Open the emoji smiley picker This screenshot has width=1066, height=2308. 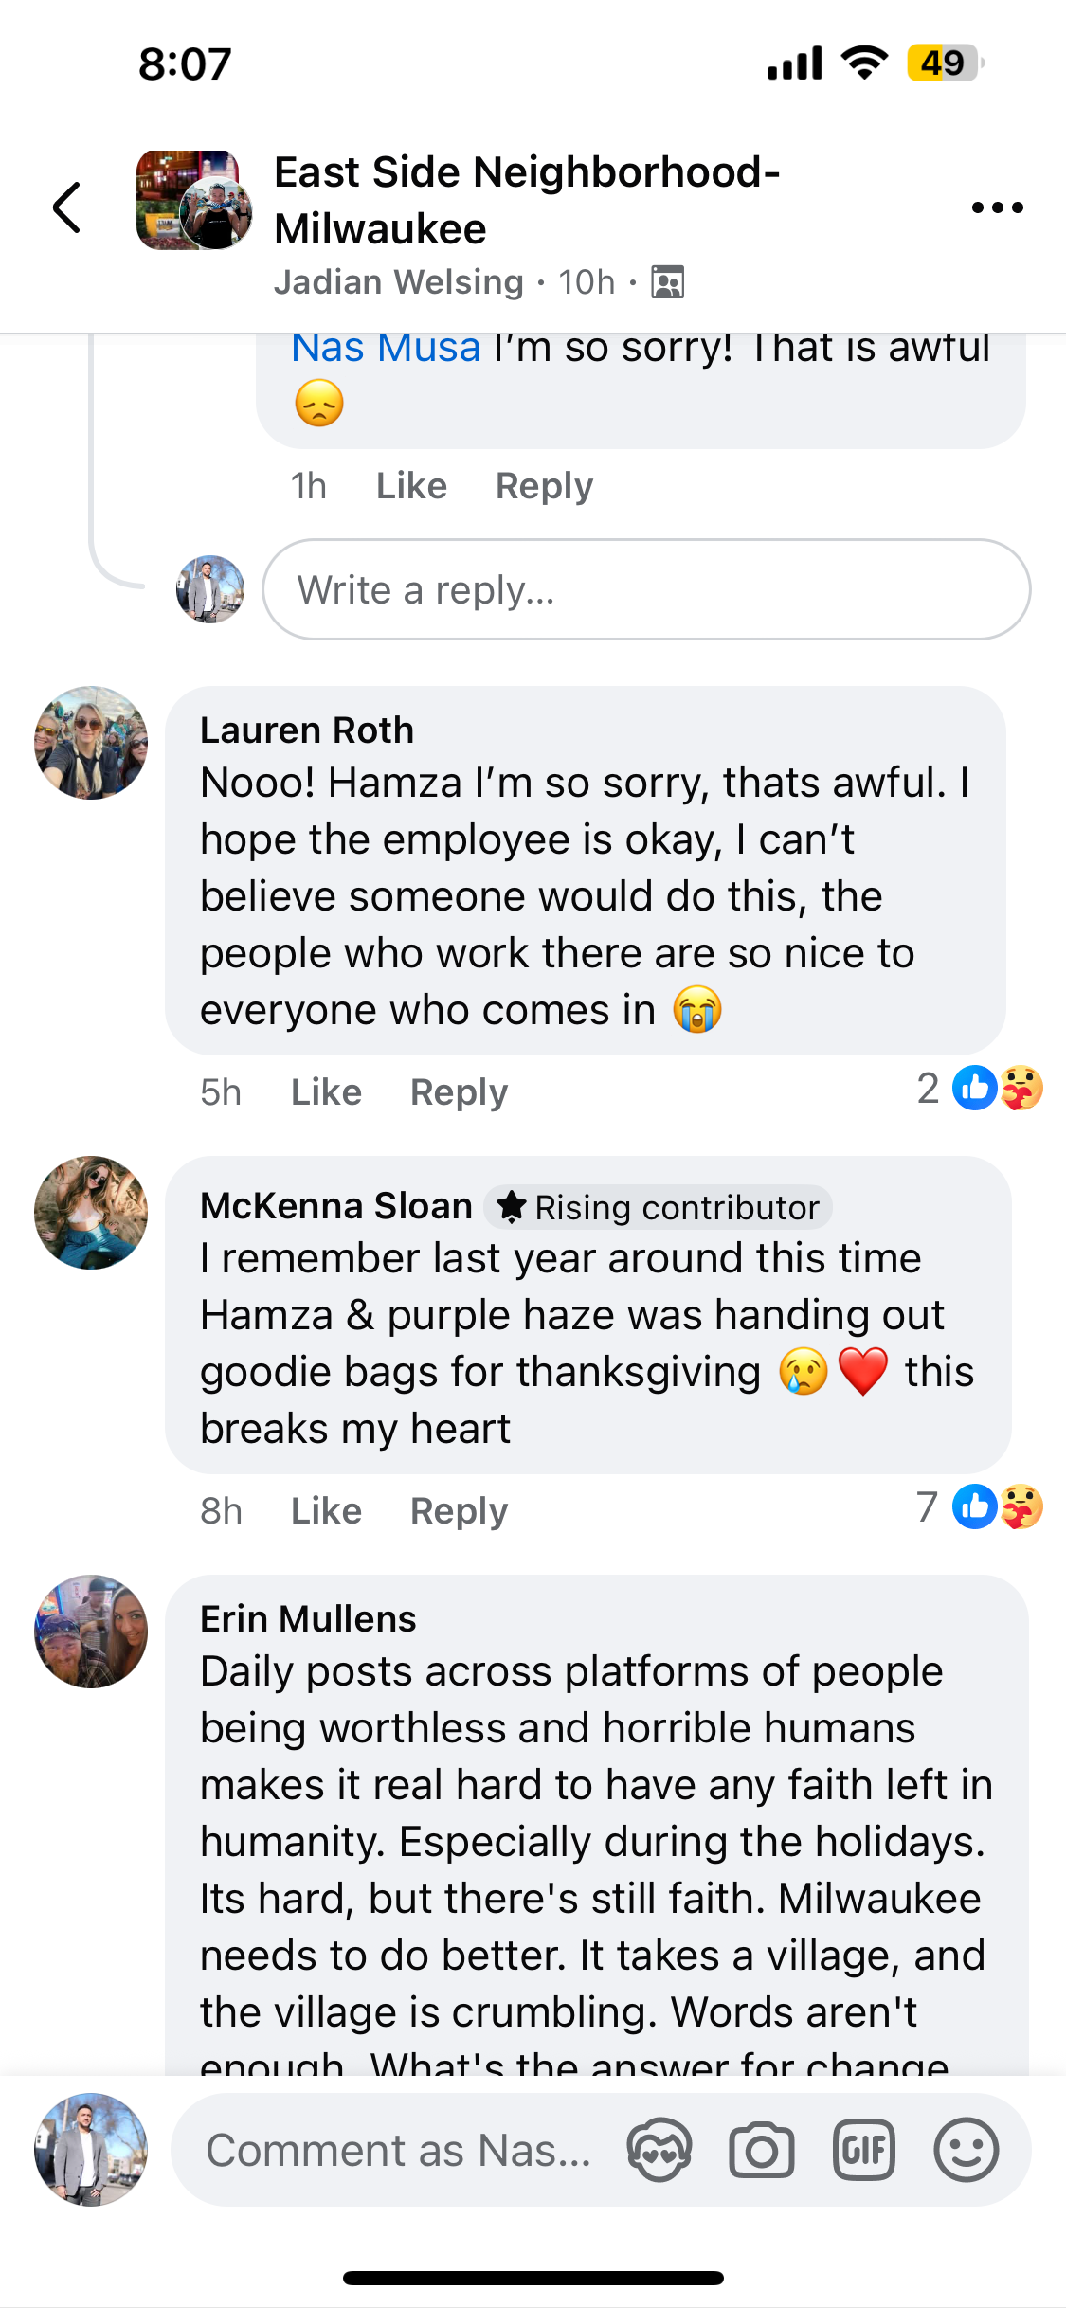(966, 2150)
